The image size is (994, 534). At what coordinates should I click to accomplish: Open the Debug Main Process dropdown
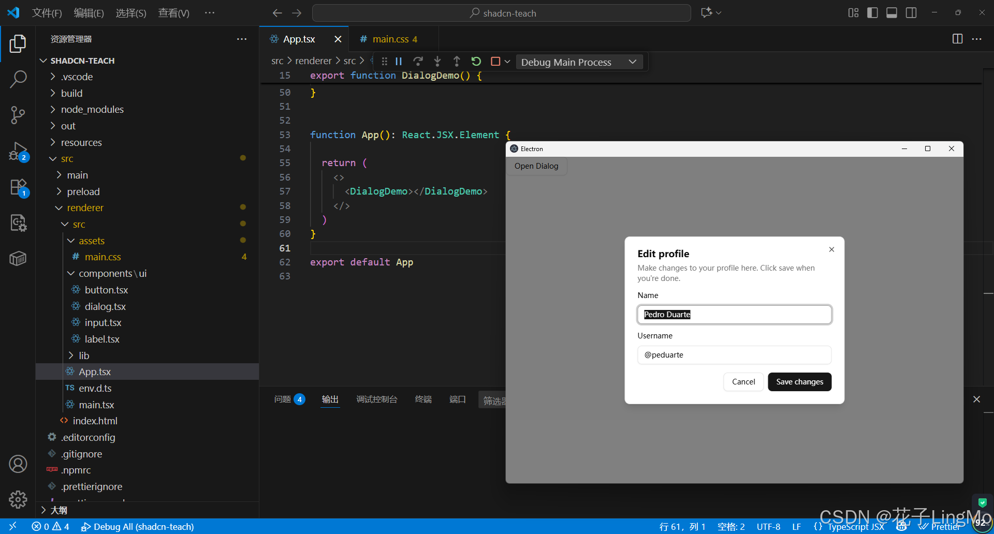pos(579,62)
